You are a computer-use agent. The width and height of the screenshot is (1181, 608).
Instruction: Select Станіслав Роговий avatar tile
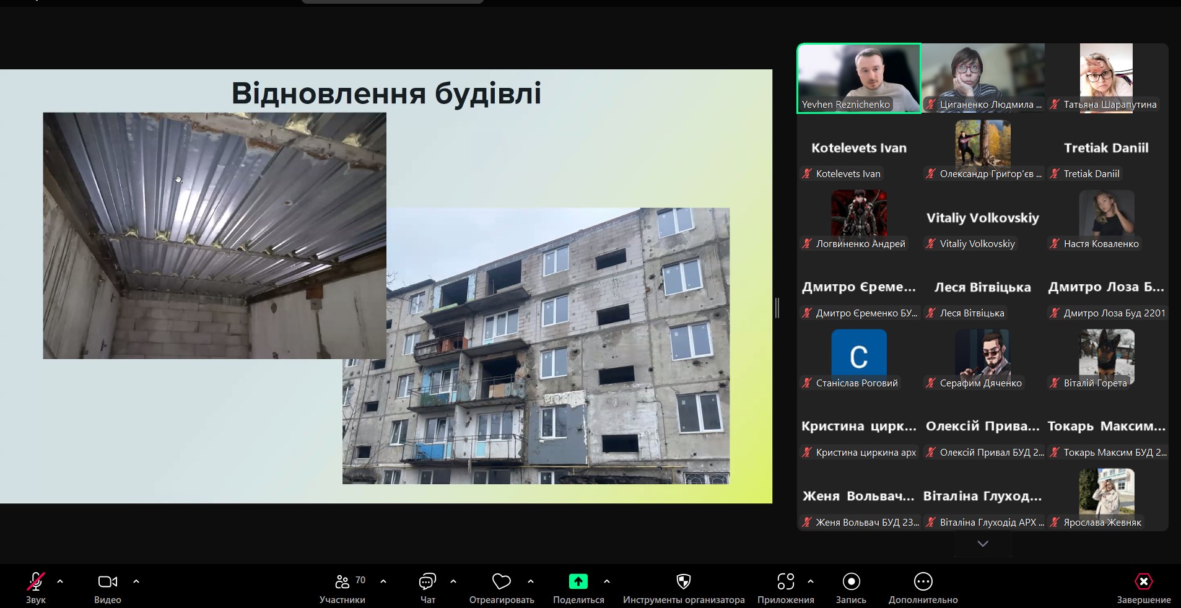point(859,357)
